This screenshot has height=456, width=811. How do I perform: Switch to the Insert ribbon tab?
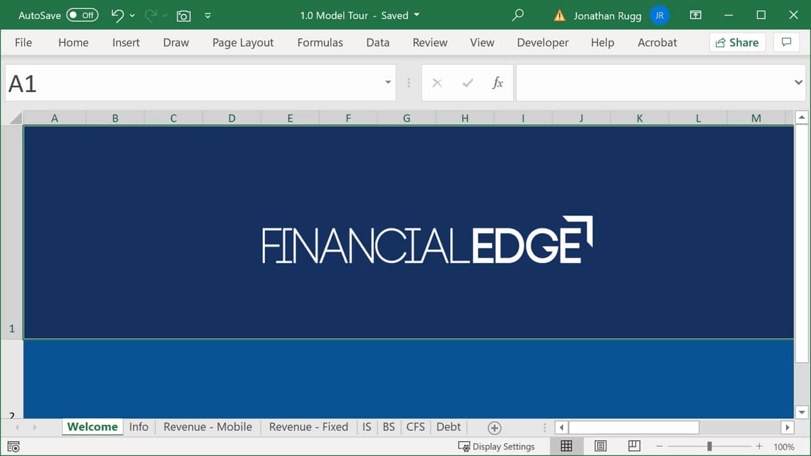(126, 42)
